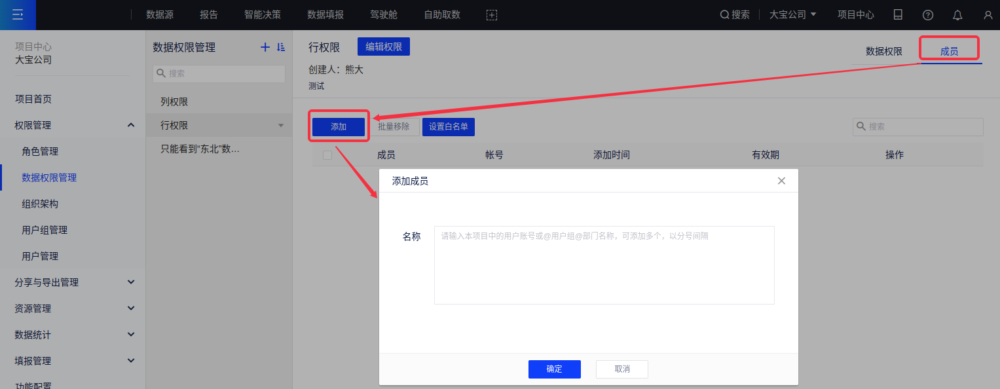The image size is (1000, 389).
Task: Click the plus icon beside 数据权限管理
Action: pos(265,47)
